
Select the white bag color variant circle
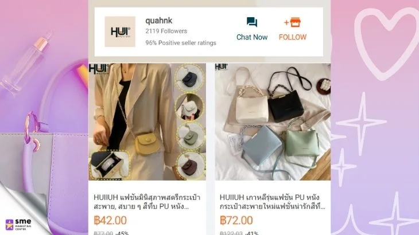pos(189,107)
